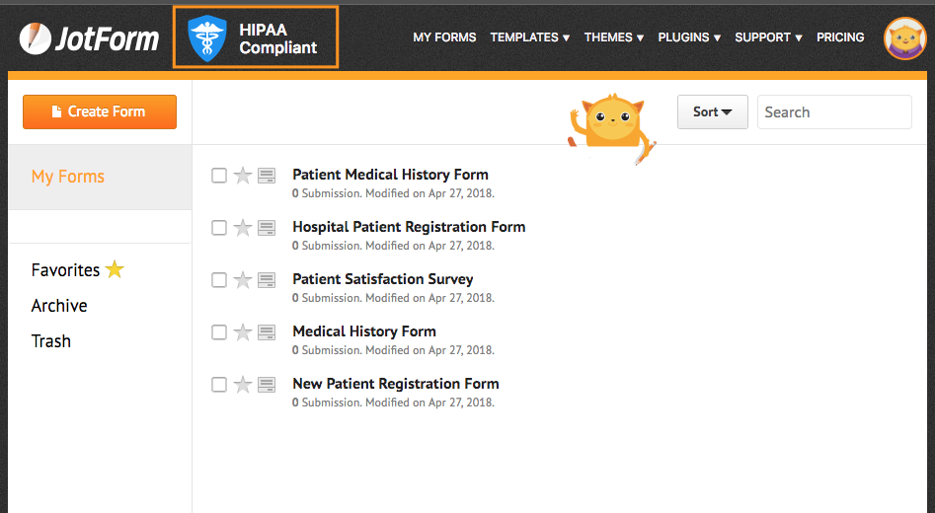Viewport: 935px width, 513px height.
Task: Click the JotFormlogo
Action: [90, 38]
